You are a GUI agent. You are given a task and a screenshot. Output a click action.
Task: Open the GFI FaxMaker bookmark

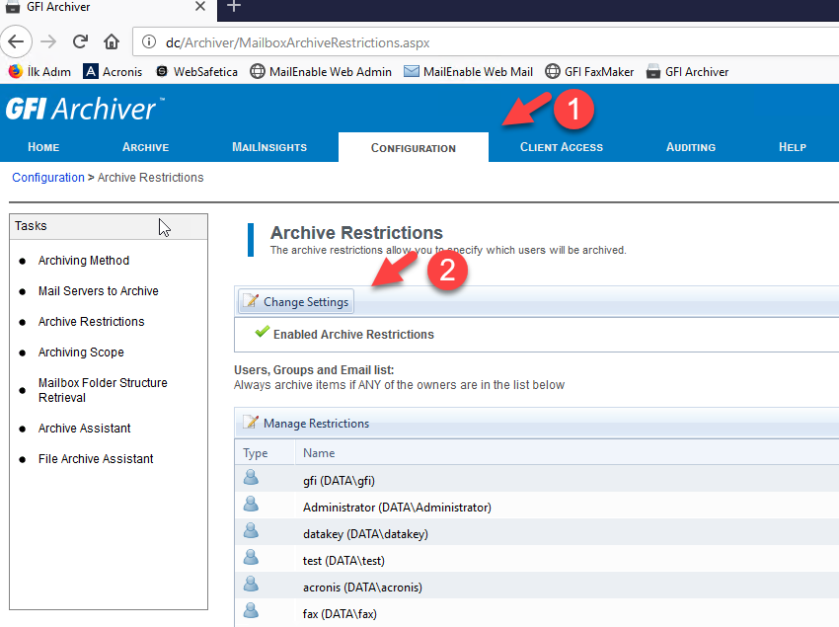(589, 72)
